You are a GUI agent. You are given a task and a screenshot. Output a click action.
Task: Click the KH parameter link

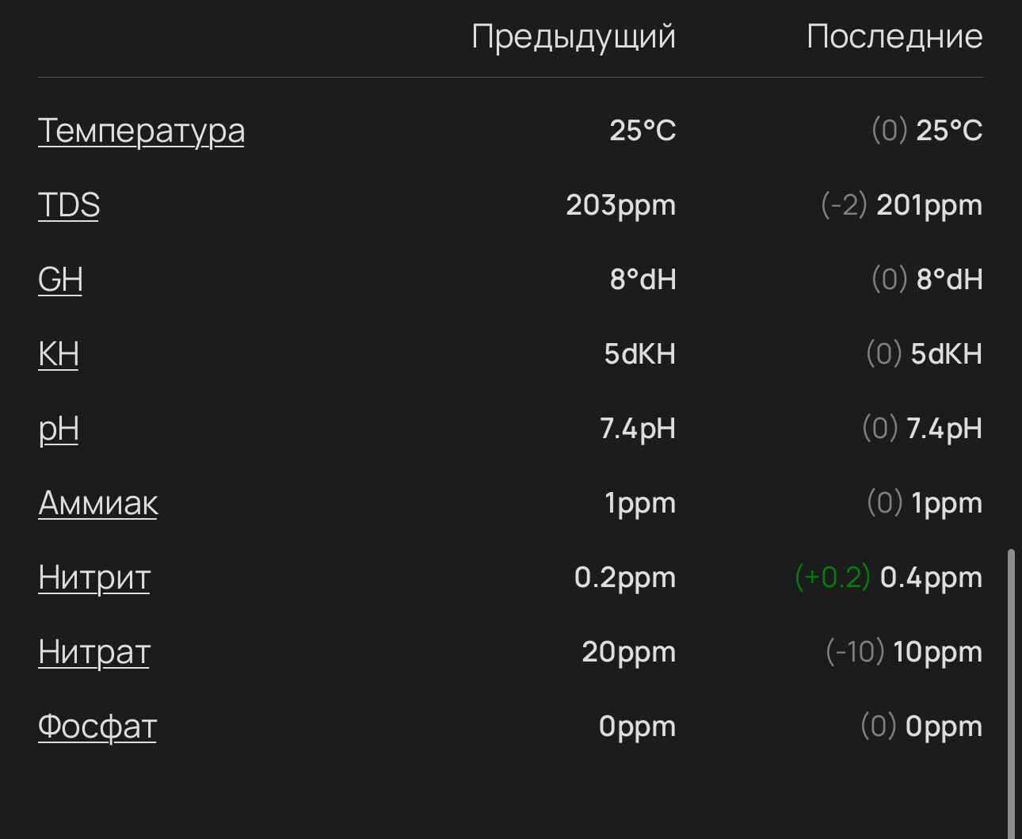pyautogui.click(x=59, y=354)
